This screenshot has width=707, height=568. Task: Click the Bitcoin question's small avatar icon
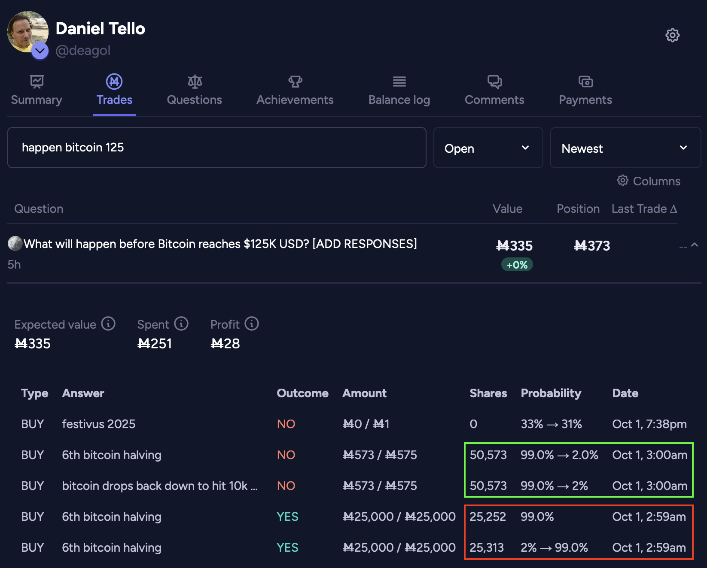15,244
